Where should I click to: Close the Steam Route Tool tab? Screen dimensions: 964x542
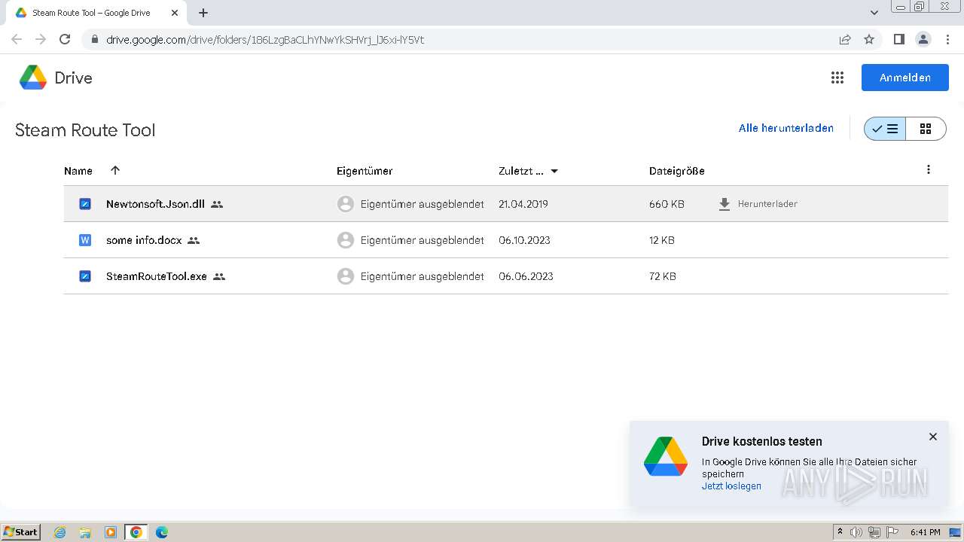pos(175,13)
